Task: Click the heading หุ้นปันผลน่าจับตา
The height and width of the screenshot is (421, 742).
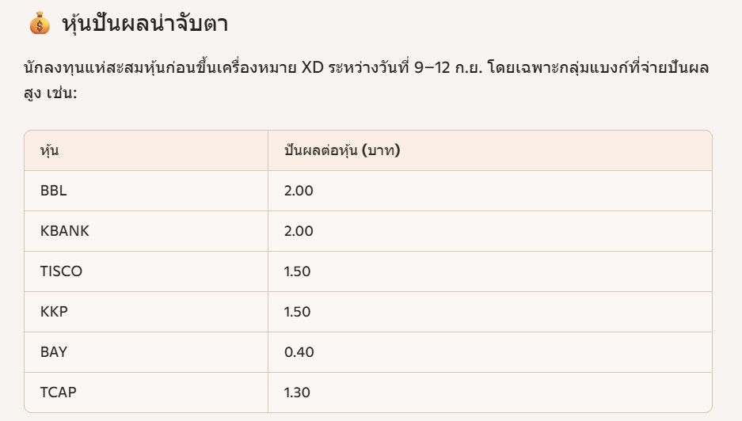Action: 145,23
